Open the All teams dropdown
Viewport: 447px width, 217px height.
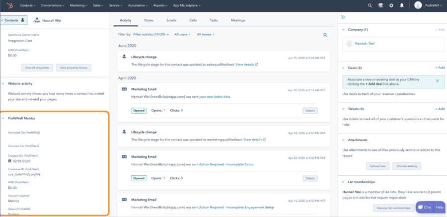(206, 34)
